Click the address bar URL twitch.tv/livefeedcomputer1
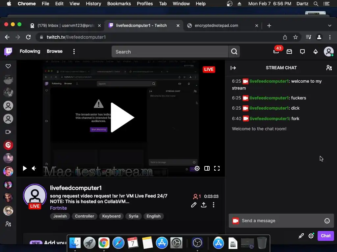Image resolution: width=337 pixels, height=252 pixels. point(76,37)
